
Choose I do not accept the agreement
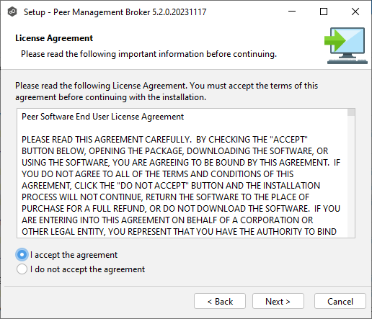click(22, 269)
